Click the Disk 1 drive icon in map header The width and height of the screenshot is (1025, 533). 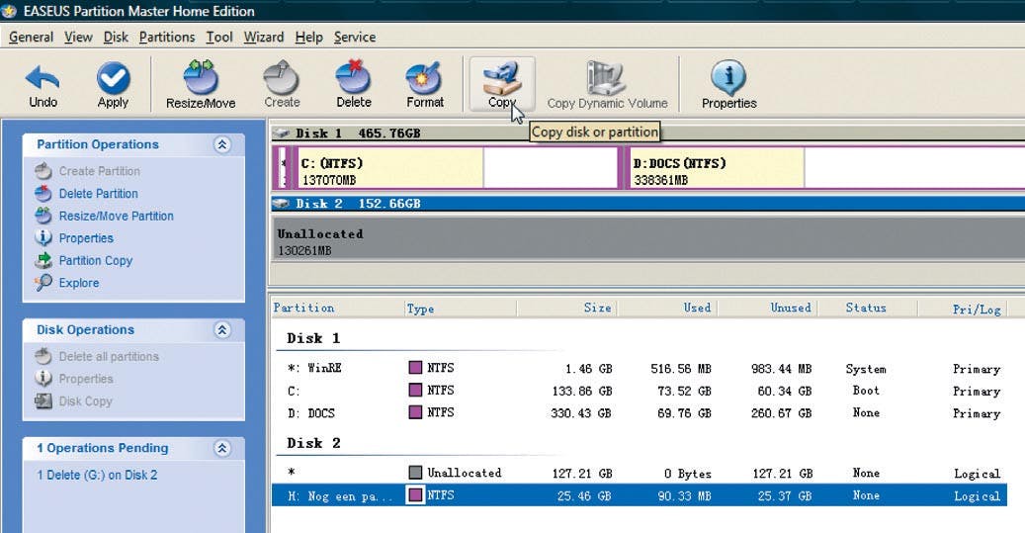282,133
